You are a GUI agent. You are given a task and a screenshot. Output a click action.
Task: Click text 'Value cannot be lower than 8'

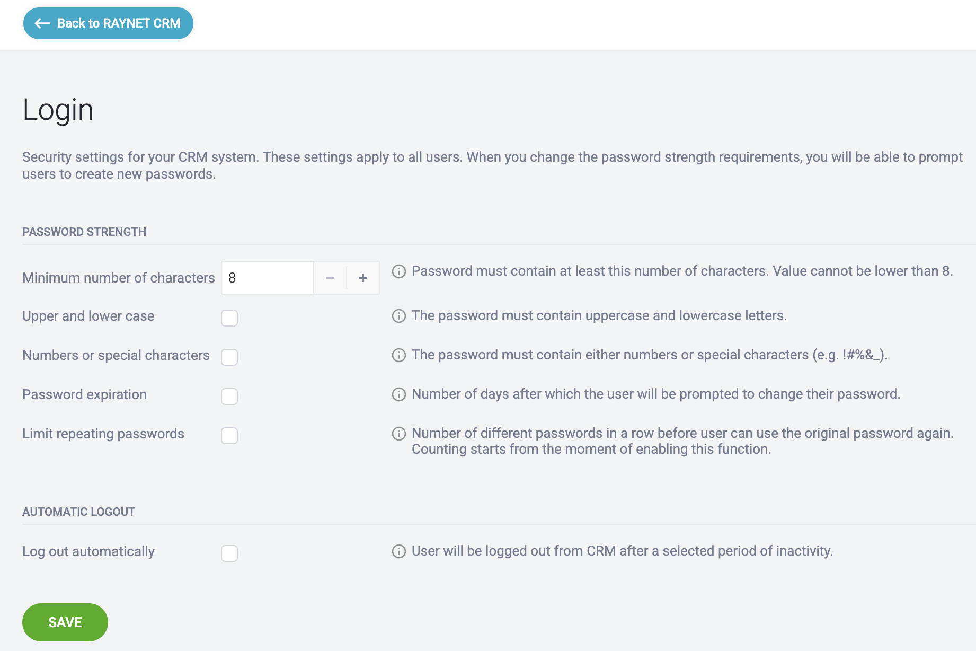[862, 271]
